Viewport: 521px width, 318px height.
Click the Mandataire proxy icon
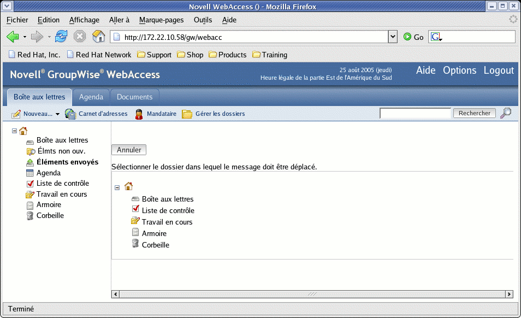pos(139,114)
